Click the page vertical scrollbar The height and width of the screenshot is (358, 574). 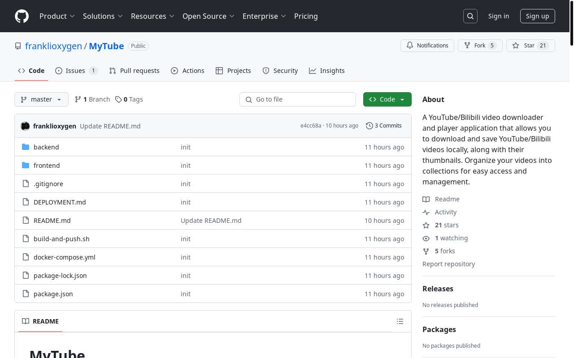click(x=571, y=179)
